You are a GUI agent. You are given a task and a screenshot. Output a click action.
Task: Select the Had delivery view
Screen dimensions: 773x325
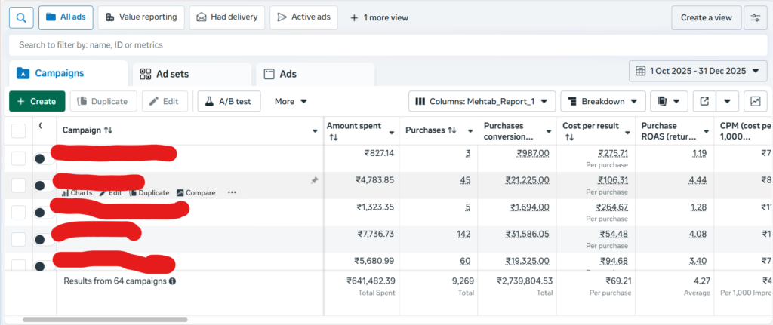(x=226, y=17)
